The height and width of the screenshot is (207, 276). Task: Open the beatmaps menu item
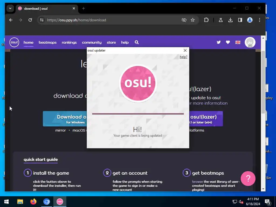click(47, 42)
